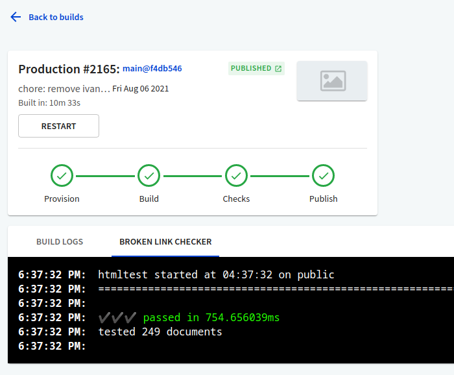This screenshot has height=375, width=454.
Task: Click log line 'htmltest started at 04:37:32'
Action: [216, 275]
